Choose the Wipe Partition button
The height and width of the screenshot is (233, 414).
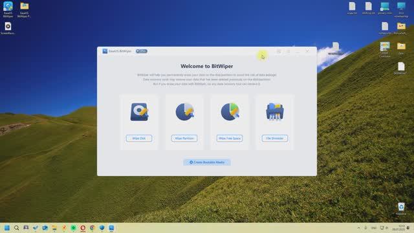coord(184,138)
